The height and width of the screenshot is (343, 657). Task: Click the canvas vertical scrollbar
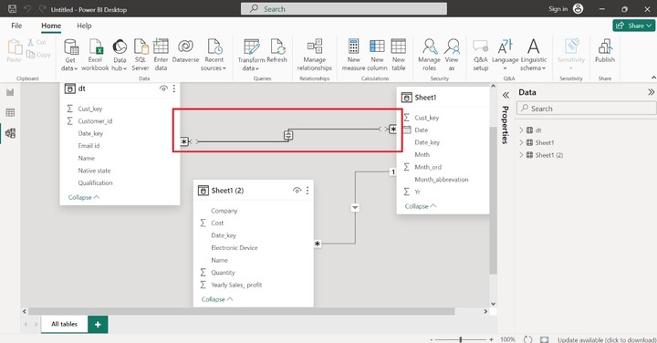(493, 200)
